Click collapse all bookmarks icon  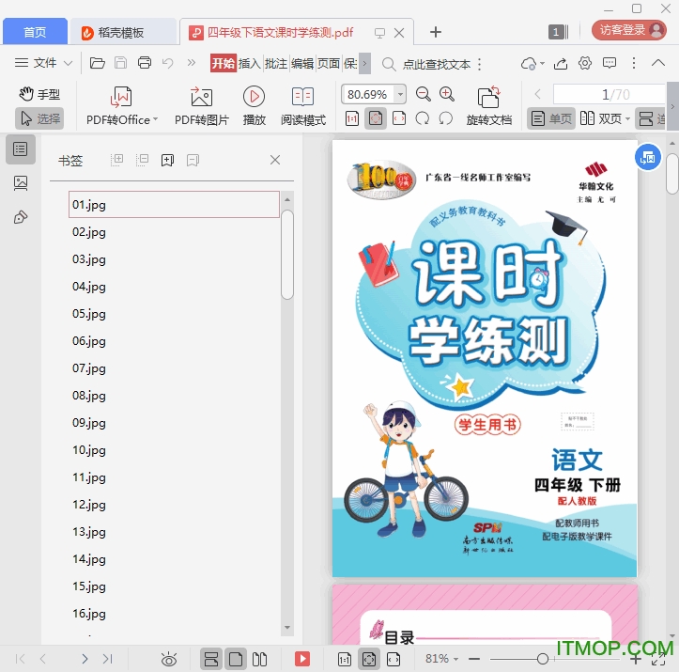(x=142, y=160)
